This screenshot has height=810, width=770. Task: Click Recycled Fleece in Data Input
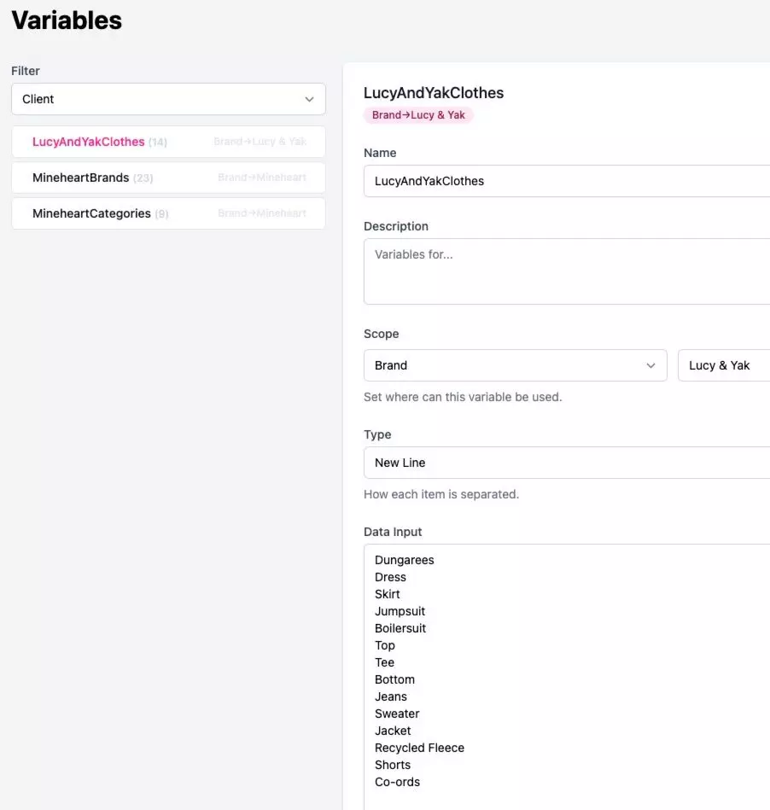(x=419, y=748)
